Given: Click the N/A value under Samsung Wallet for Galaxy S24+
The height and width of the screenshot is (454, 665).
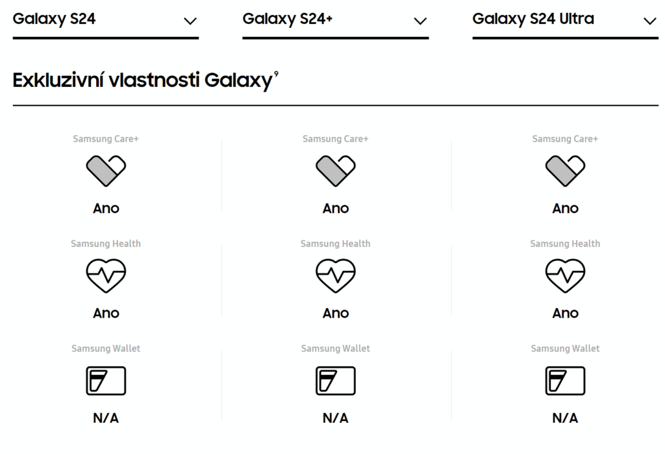Looking at the screenshot, I should pos(336,418).
